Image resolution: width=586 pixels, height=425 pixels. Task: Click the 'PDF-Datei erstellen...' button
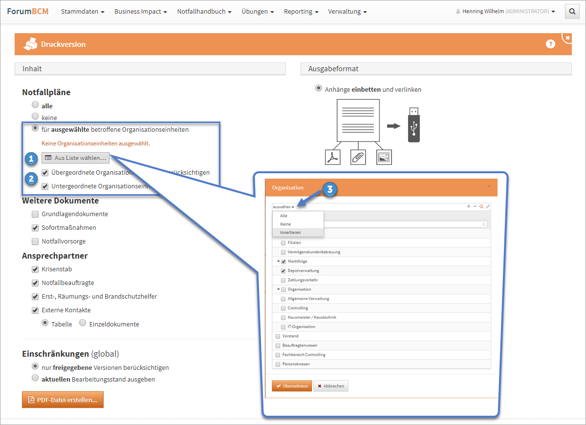[63, 400]
